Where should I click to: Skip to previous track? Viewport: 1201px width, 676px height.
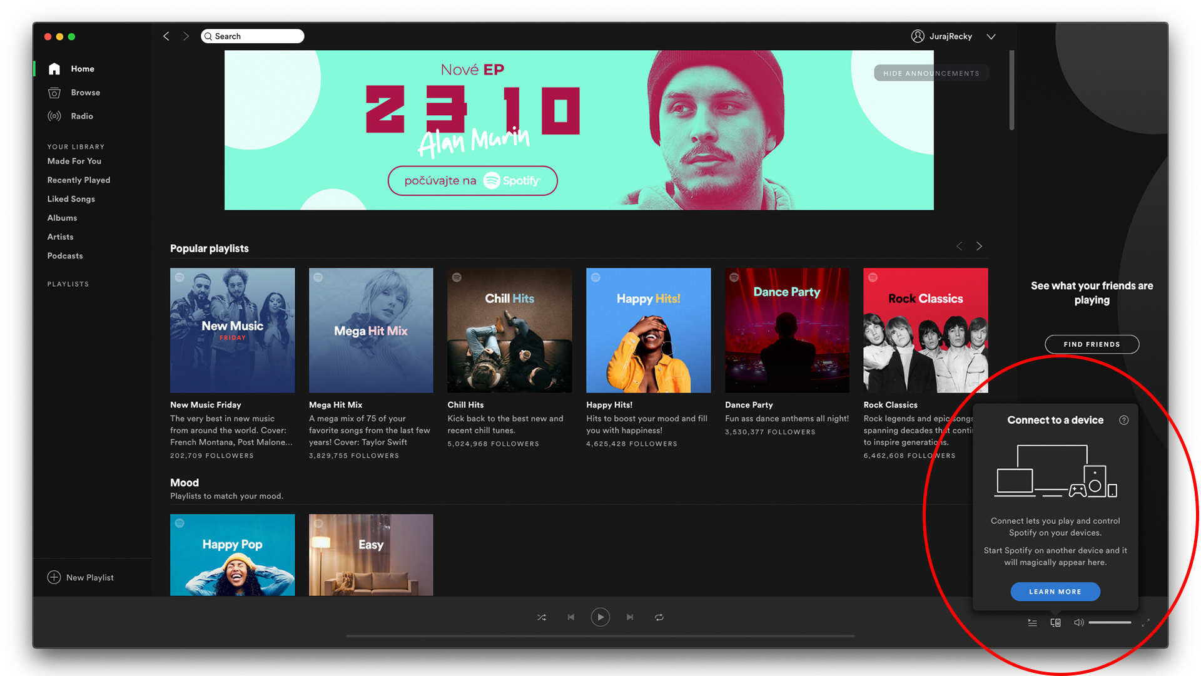pyautogui.click(x=571, y=617)
